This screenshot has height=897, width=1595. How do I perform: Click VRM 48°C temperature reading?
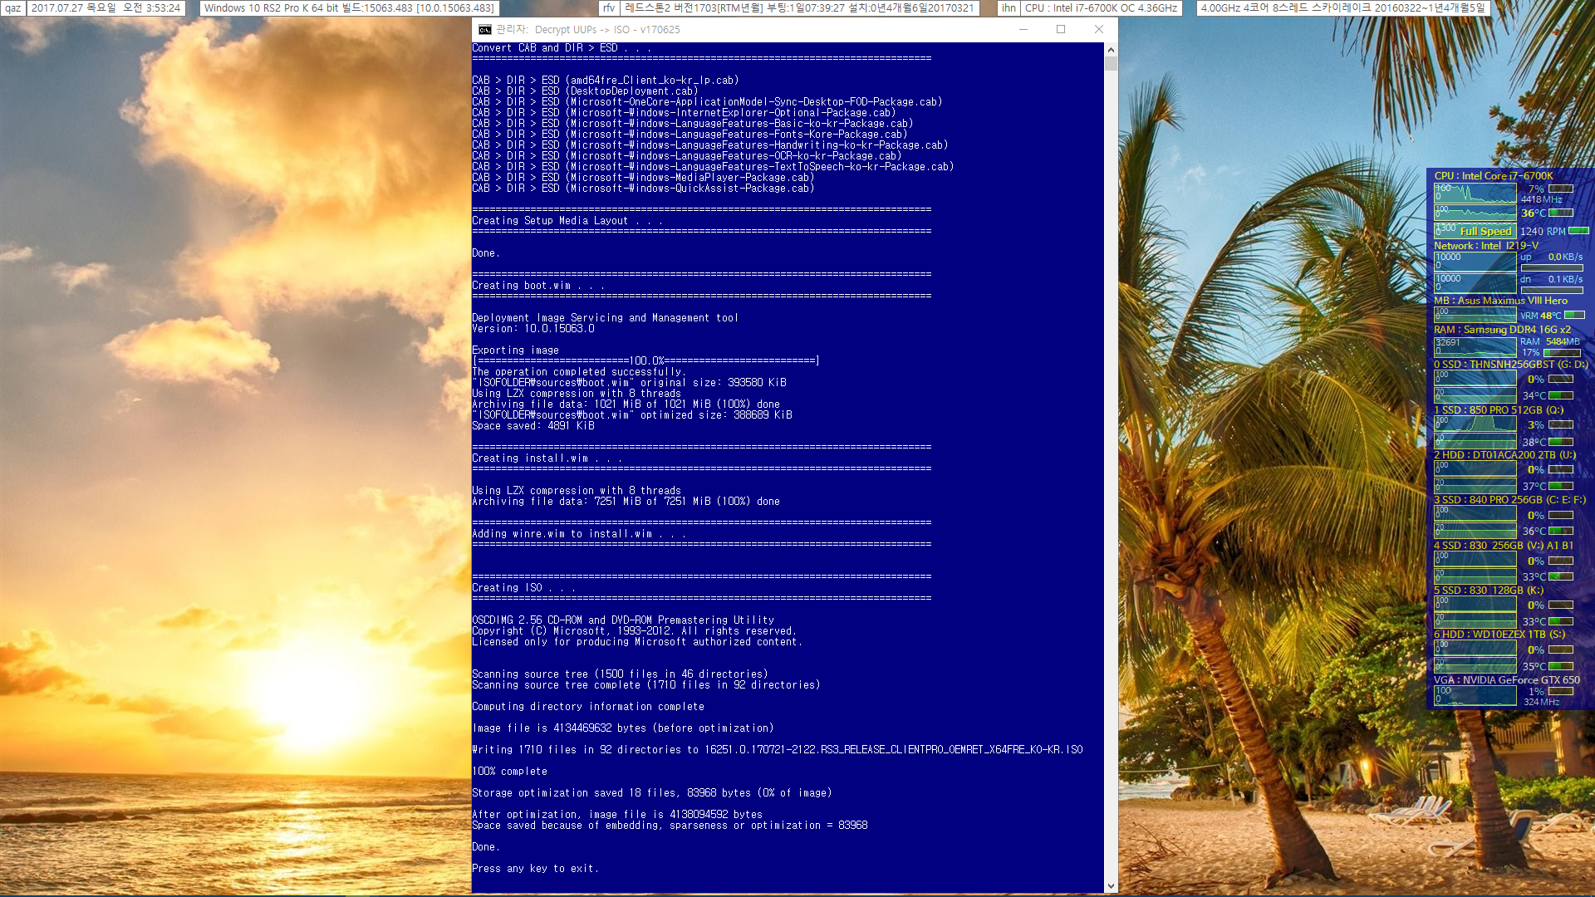click(1541, 316)
